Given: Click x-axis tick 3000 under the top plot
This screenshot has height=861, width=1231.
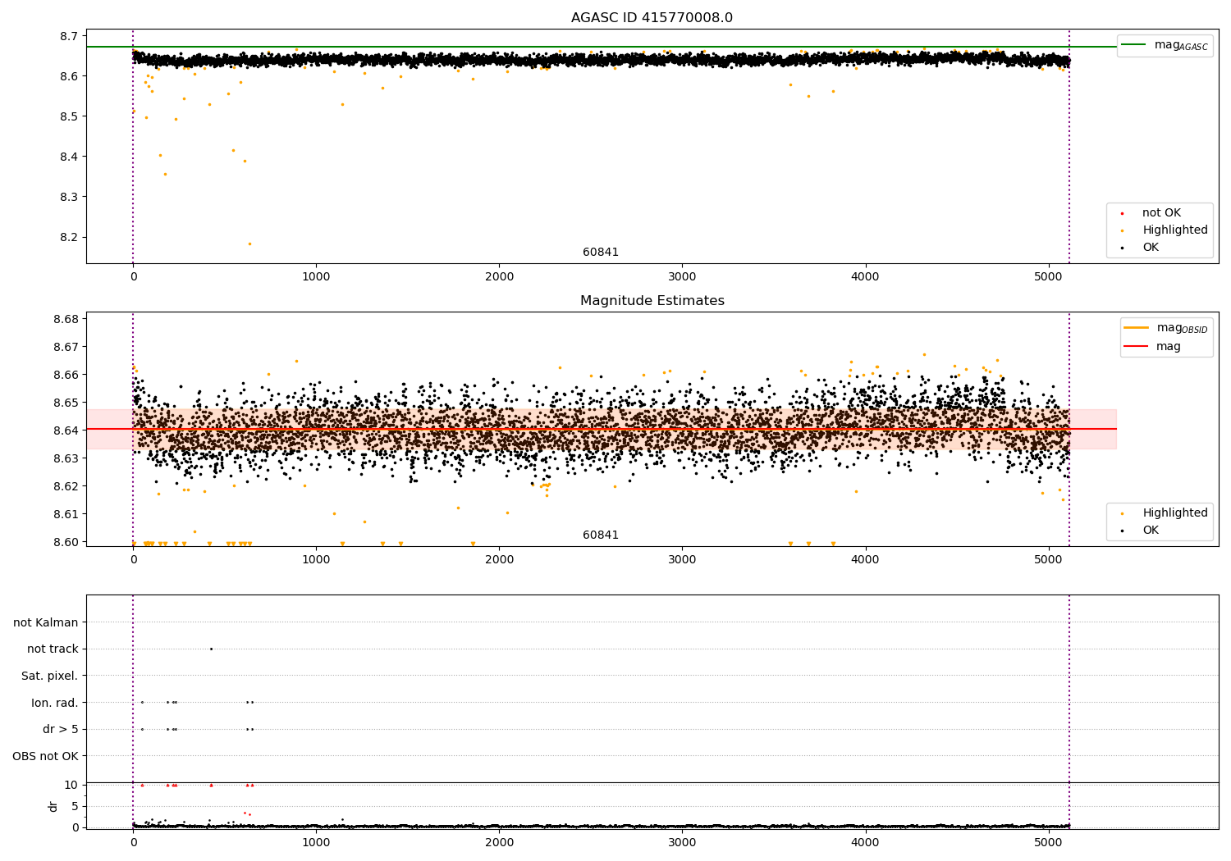Looking at the screenshot, I should coord(682,277).
